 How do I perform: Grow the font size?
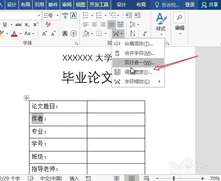coord(44,34)
